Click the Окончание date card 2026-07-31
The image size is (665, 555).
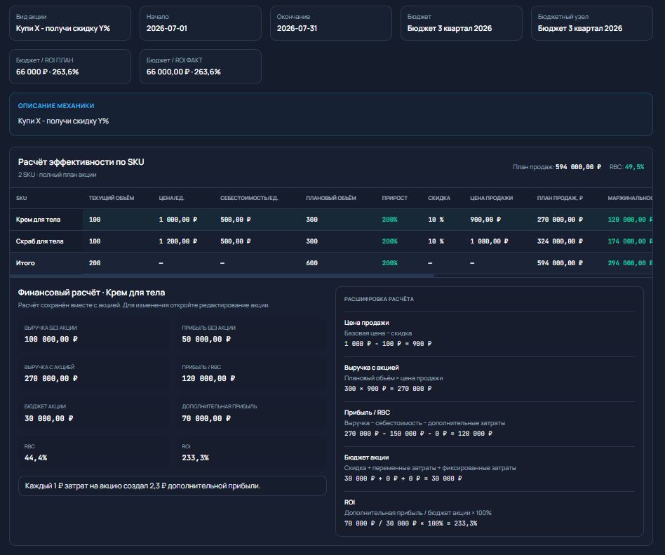click(x=331, y=23)
